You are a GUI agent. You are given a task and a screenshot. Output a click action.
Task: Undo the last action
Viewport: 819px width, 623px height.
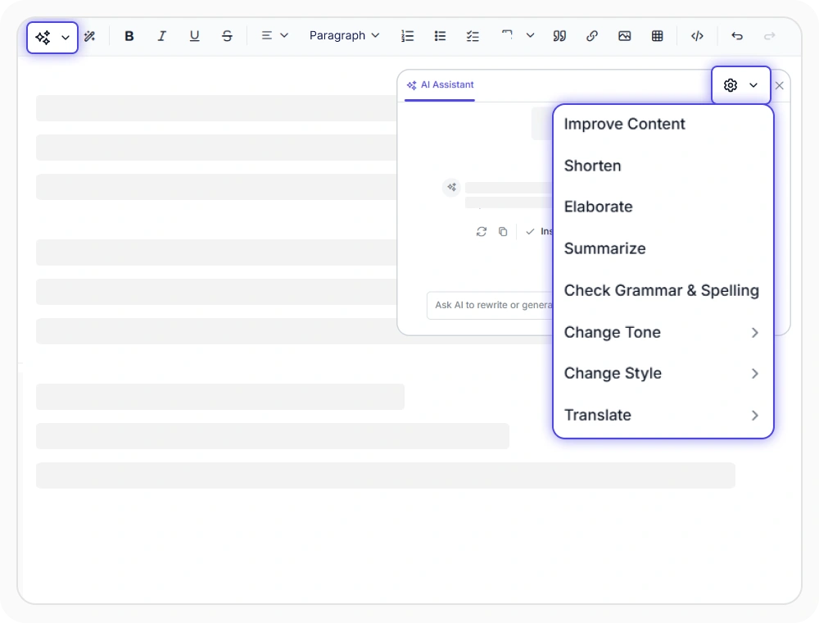[737, 36]
